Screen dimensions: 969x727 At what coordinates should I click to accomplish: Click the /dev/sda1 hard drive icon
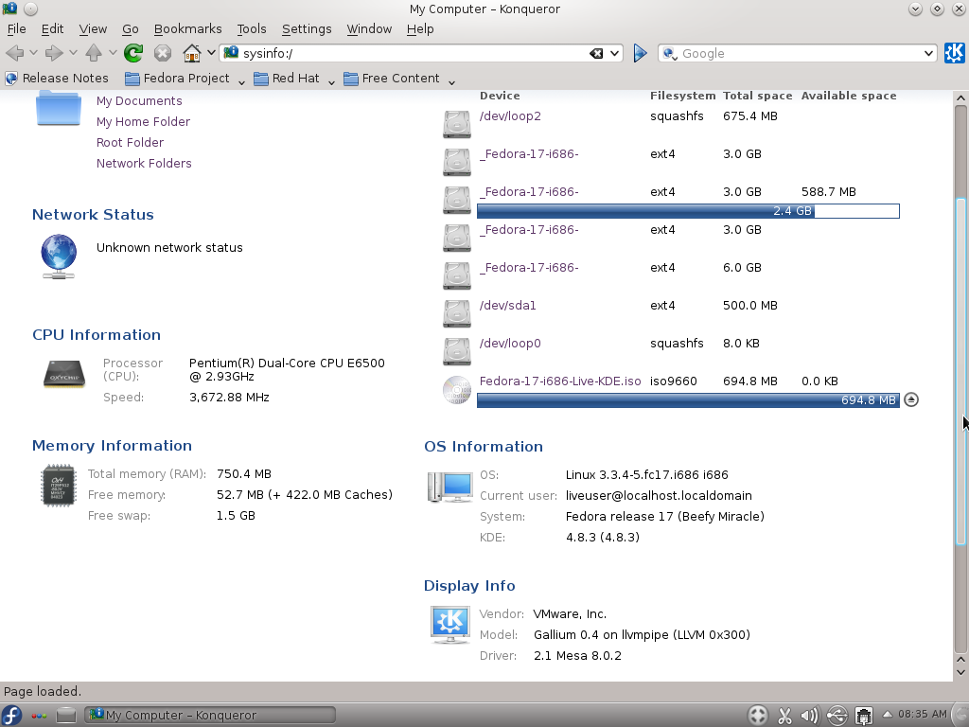tap(457, 312)
